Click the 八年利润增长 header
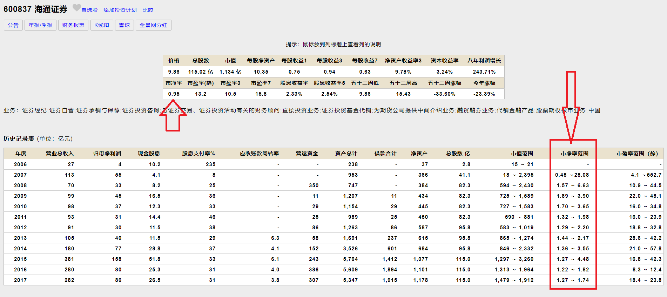667x297 pixels. (484, 61)
